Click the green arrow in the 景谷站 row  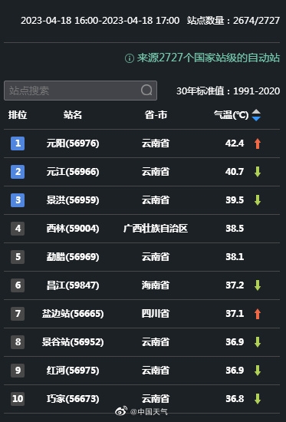tap(258, 342)
